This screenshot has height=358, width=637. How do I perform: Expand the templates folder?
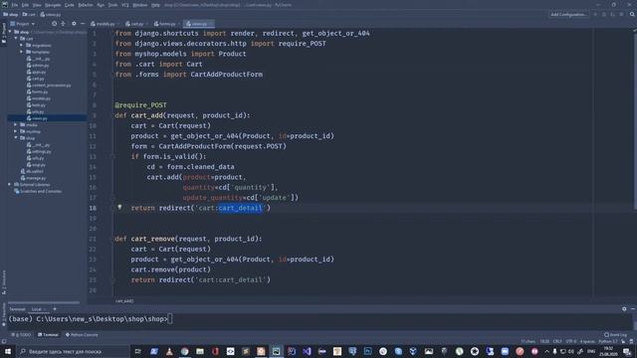tap(22, 52)
